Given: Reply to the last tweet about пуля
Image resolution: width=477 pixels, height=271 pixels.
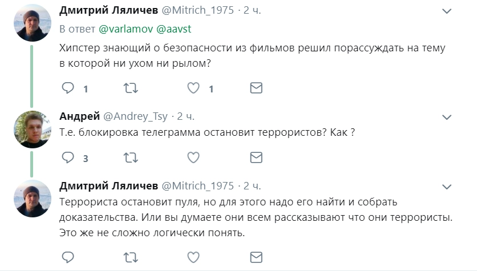Looking at the screenshot, I should coord(68,256).
